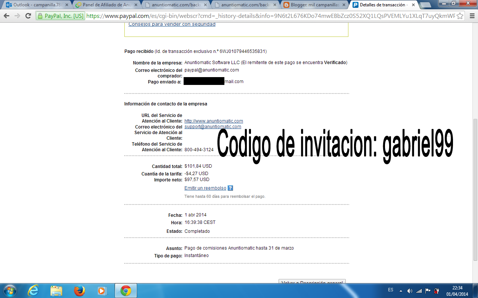Click the support@anuntiomatic.com email link
The image size is (478, 298).
point(213,127)
